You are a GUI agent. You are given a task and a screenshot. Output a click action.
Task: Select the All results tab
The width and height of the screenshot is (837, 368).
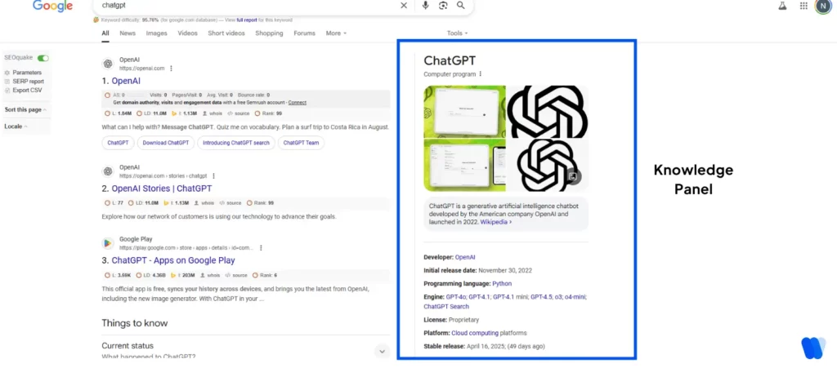coord(105,33)
